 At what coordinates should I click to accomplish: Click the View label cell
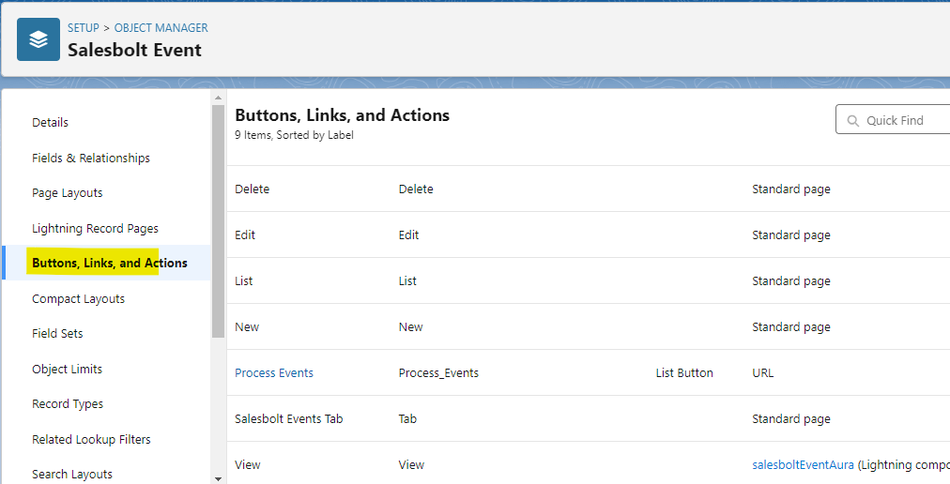(x=247, y=465)
